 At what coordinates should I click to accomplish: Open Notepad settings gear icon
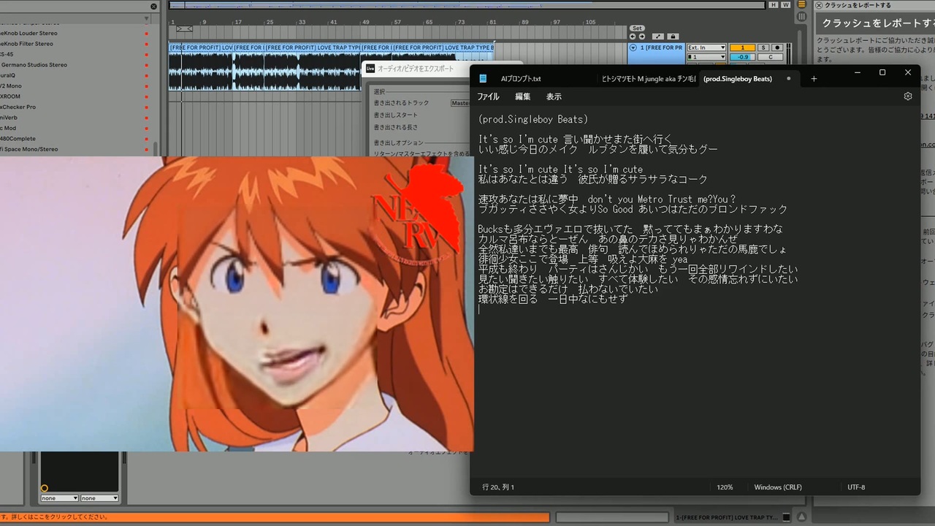pyautogui.click(x=908, y=96)
